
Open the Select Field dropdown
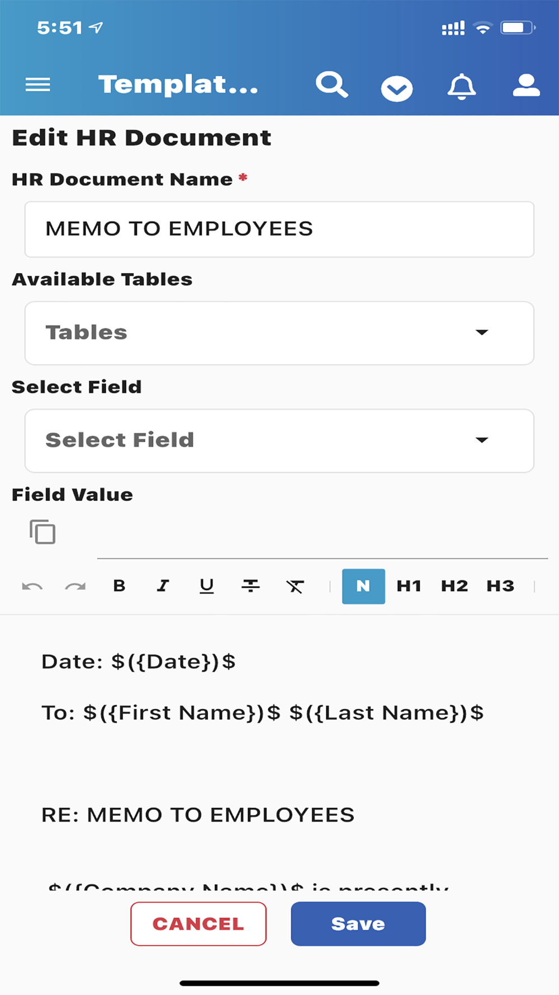tap(279, 440)
